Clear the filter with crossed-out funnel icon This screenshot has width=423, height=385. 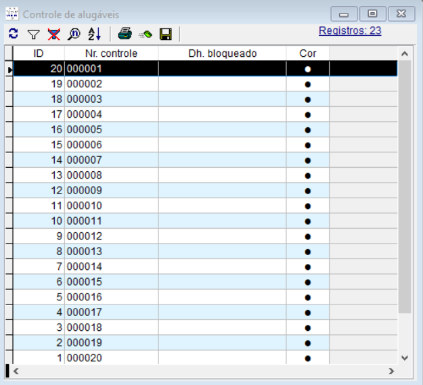pyautogui.click(x=53, y=34)
